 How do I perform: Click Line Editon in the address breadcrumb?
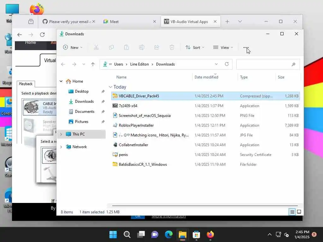tap(139, 64)
